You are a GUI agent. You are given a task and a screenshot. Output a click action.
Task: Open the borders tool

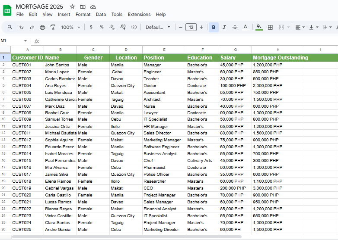[x=270, y=27]
